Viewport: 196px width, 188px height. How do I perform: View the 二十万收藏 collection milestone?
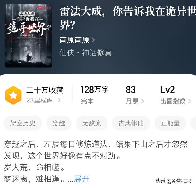(x=45, y=90)
